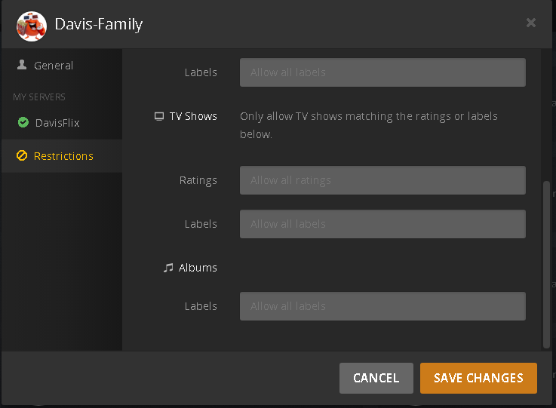Switch to the Restrictions tab
Image resolution: width=556 pixels, height=408 pixels.
point(63,156)
